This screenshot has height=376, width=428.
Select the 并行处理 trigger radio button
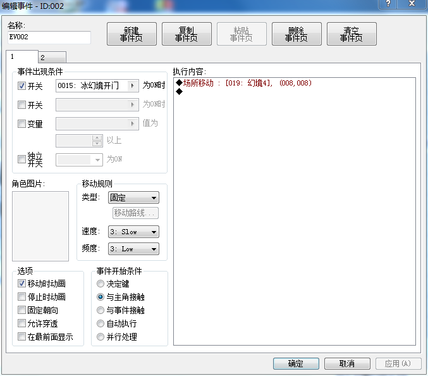(101, 337)
